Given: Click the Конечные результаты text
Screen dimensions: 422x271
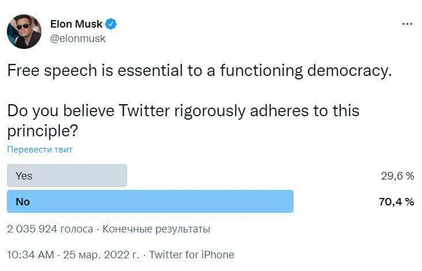Looking at the screenshot, I should click(x=156, y=229).
